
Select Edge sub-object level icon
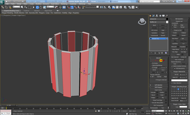point(155,60)
